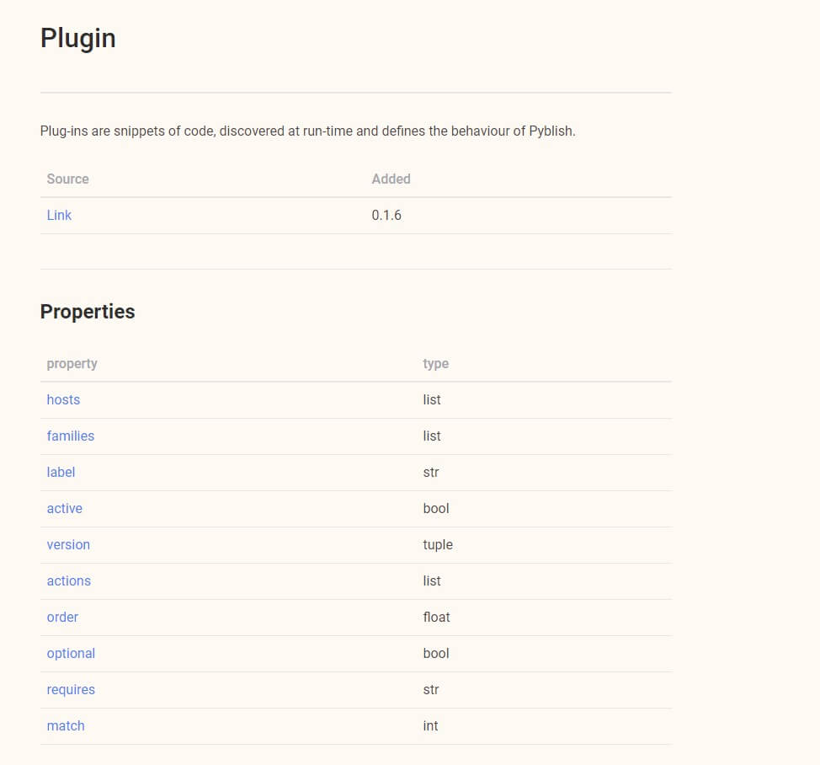Open the optional property link
Viewport: 820px width, 765px height.
71,653
